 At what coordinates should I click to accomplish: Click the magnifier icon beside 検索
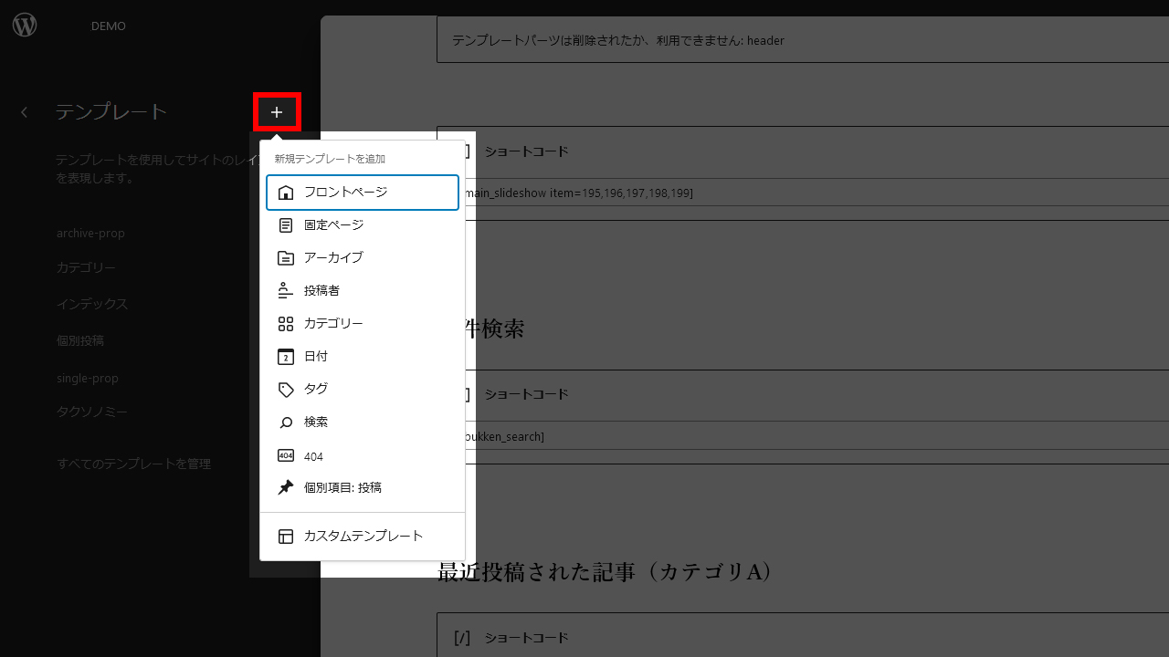pos(286,422)
